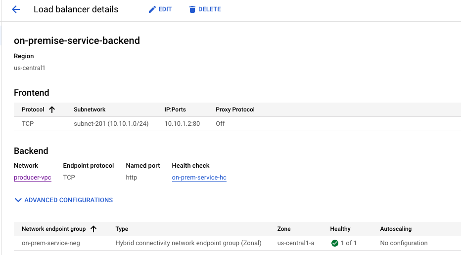Click the green healthy checkmark icon
461x255 pixels.
(335, 243)
